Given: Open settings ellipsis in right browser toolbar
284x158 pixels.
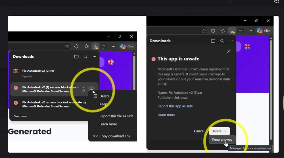Looking at the screenshot, I should pos(250,31).
